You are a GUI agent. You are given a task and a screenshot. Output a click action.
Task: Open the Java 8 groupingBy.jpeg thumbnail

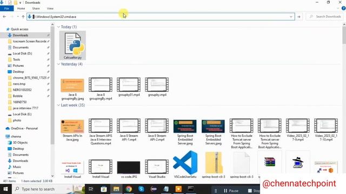pos(72,85)
